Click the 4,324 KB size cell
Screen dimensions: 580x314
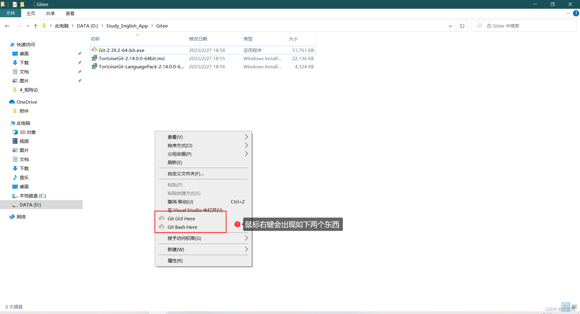304,66
